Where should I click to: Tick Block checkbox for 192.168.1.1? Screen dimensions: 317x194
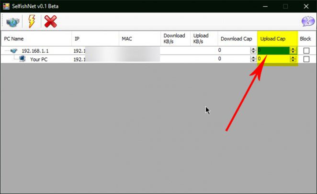pyautogui.click(x=306, y=51)
